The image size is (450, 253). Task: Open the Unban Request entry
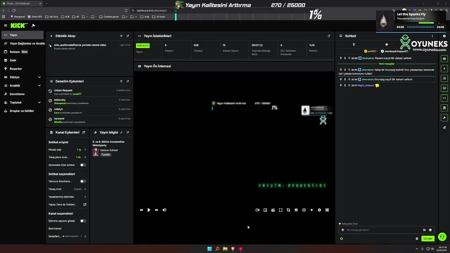coord(89,92)
